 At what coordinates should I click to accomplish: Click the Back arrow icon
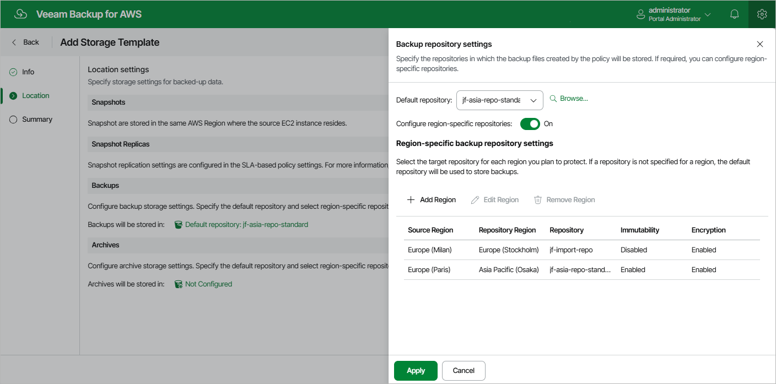[x=14, y=42]
